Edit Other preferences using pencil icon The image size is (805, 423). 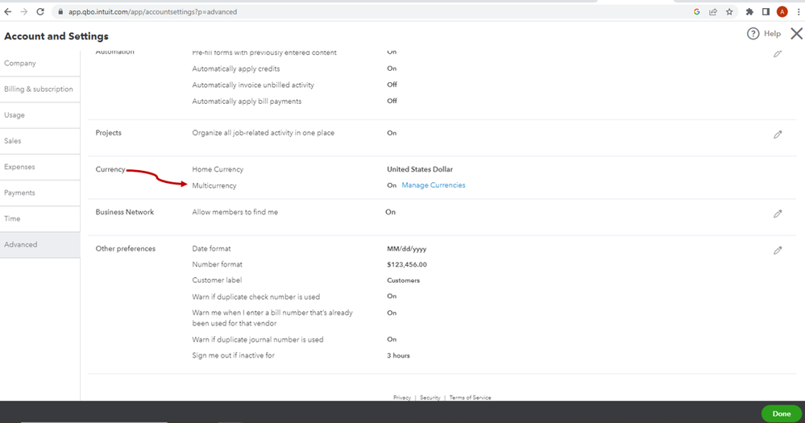tap(778, 251)
